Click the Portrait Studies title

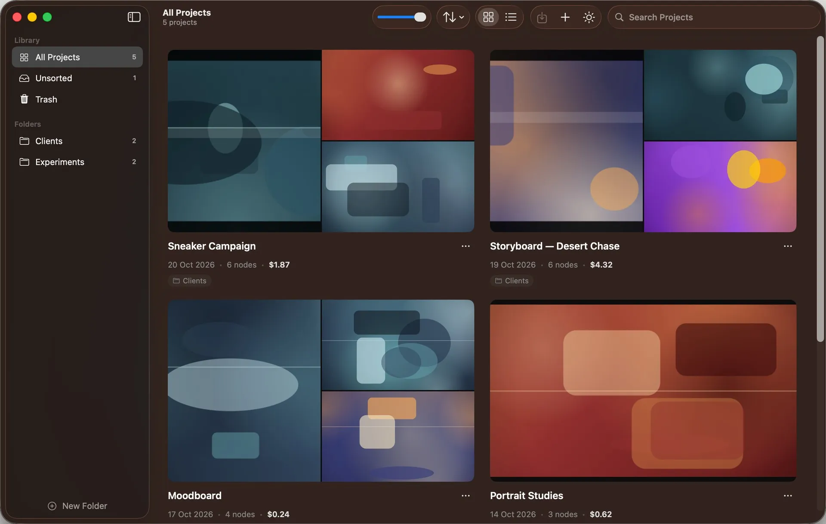tap(527, 496)
